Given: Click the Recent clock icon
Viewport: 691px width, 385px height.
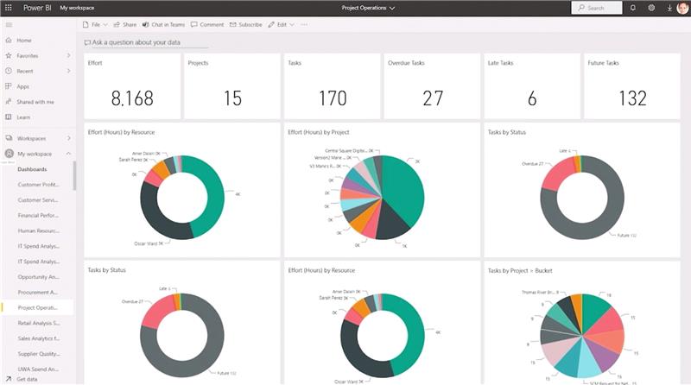Looking at the screenshot, I should point(9,71).
